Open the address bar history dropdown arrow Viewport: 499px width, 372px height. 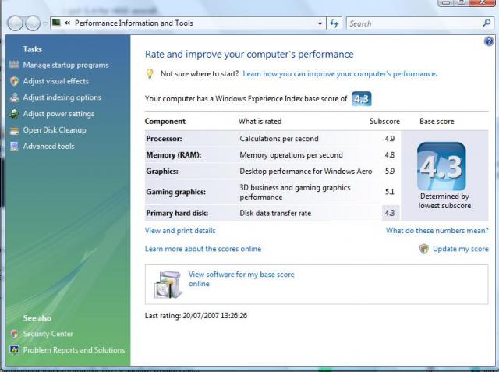click(320, 23)
